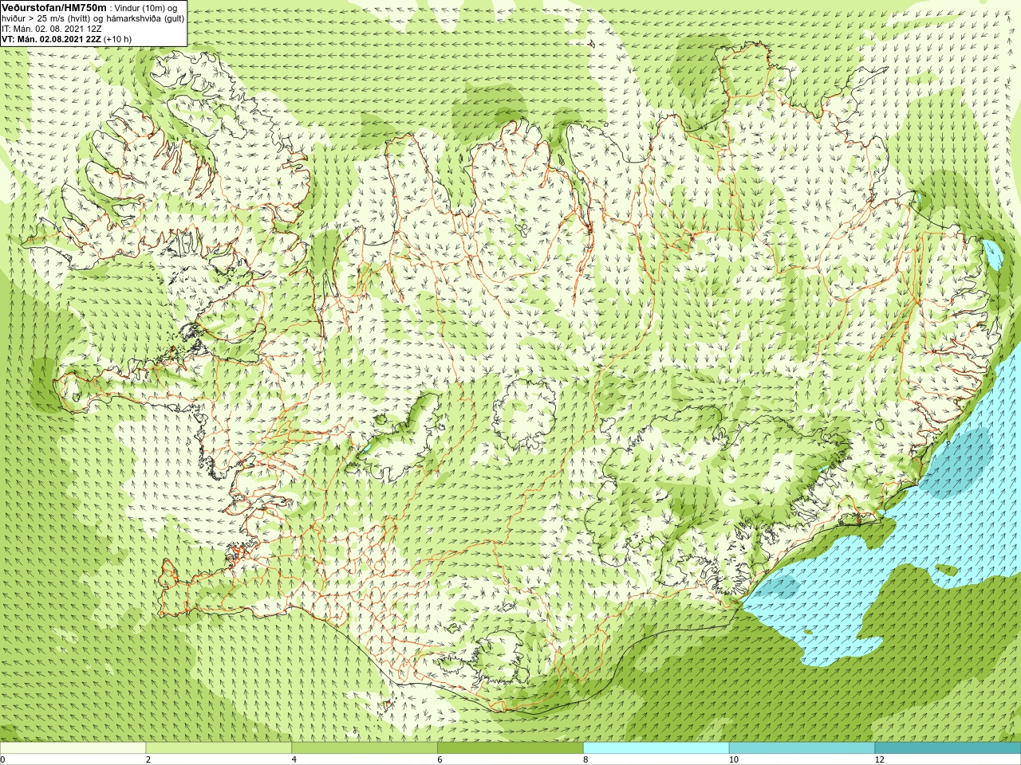Click the VT: Mán. 02.08.2021 22Z line
Image resolution: width=1021 pixels, height=765 pixels.
(67, 39)
